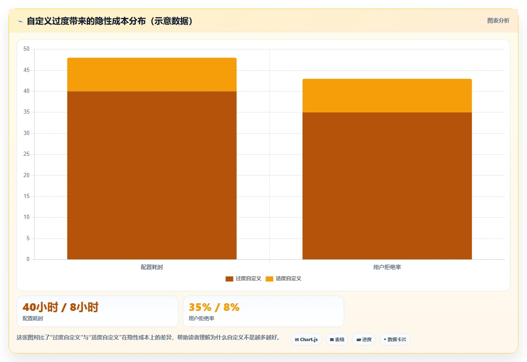Viewport: 527px width, 362px height.
Task: Click the dark brown 用户拒绝率 bar segment
Action: [387, 186]
